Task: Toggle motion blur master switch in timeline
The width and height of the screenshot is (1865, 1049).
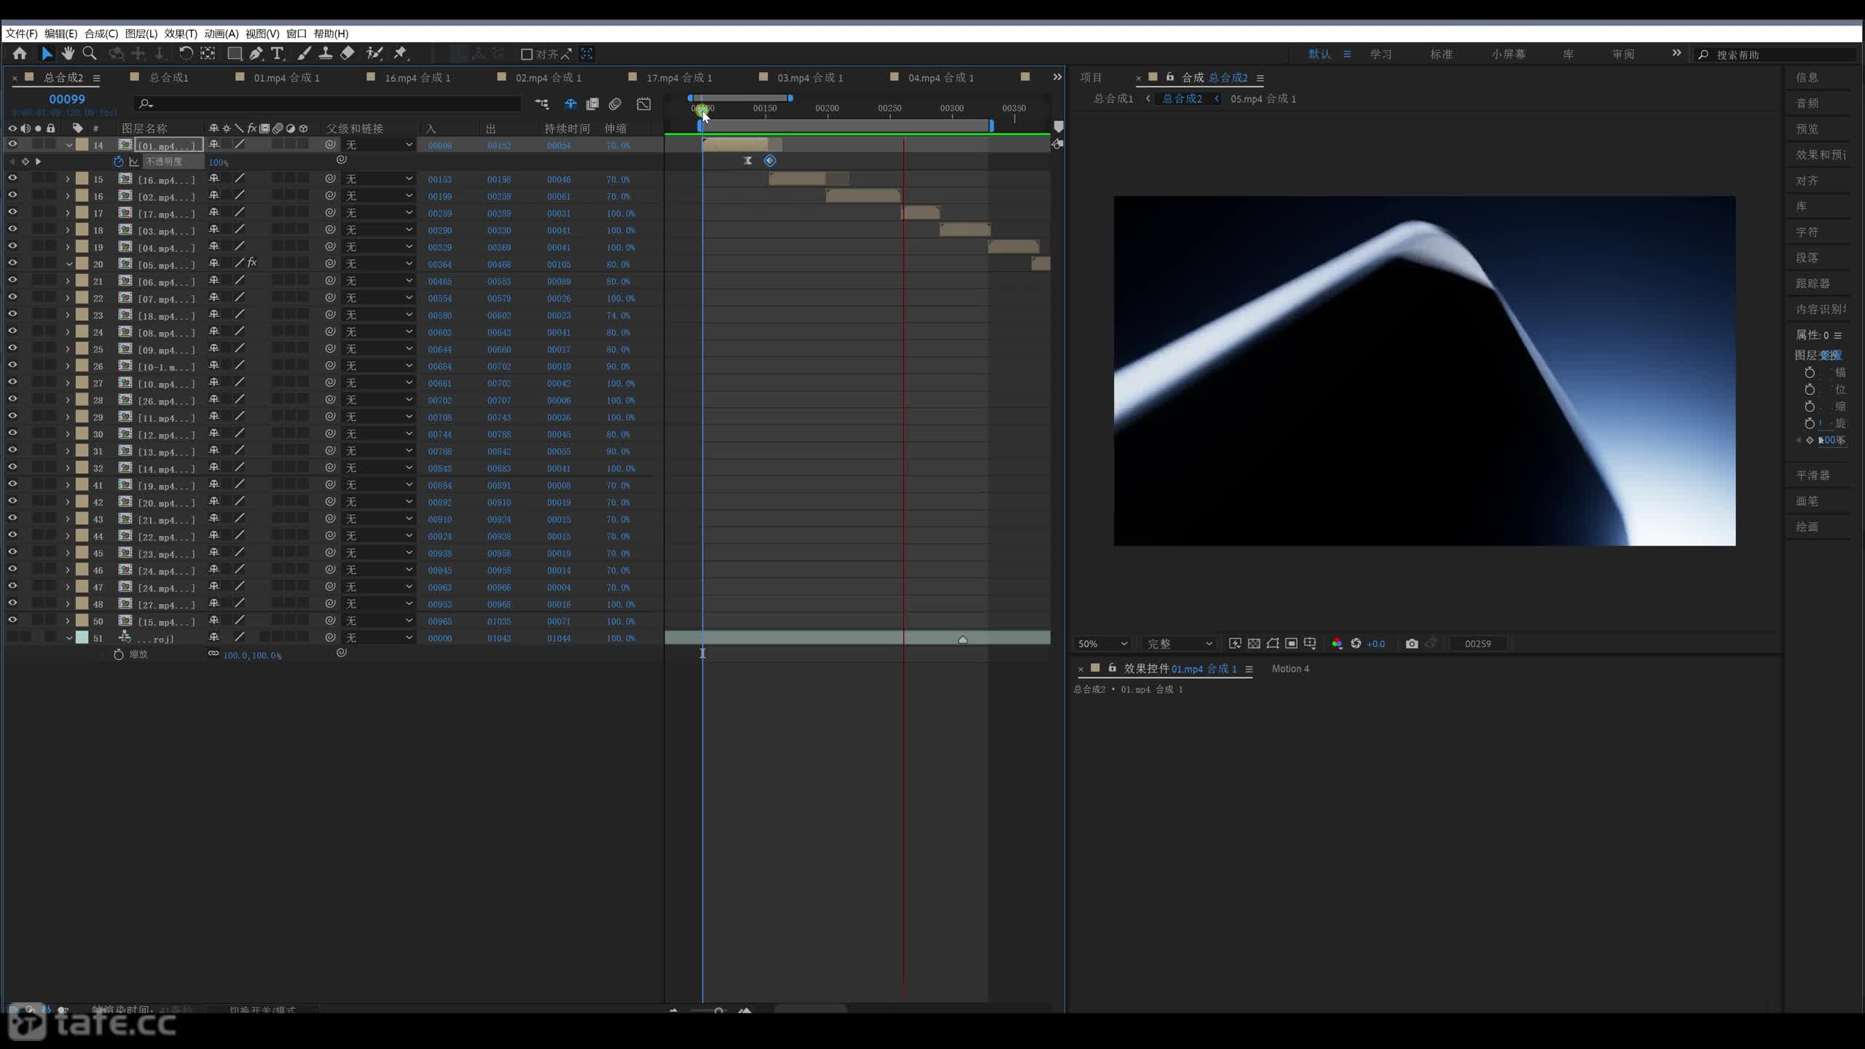Action: click(615, 104)
